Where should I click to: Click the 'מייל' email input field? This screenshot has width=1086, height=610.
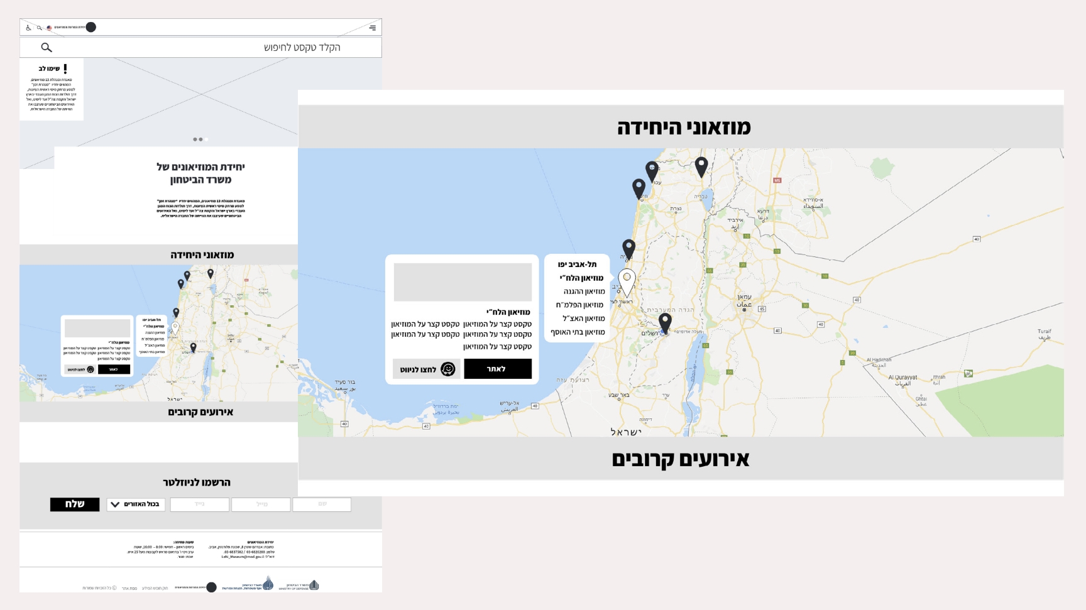(261, 504)
